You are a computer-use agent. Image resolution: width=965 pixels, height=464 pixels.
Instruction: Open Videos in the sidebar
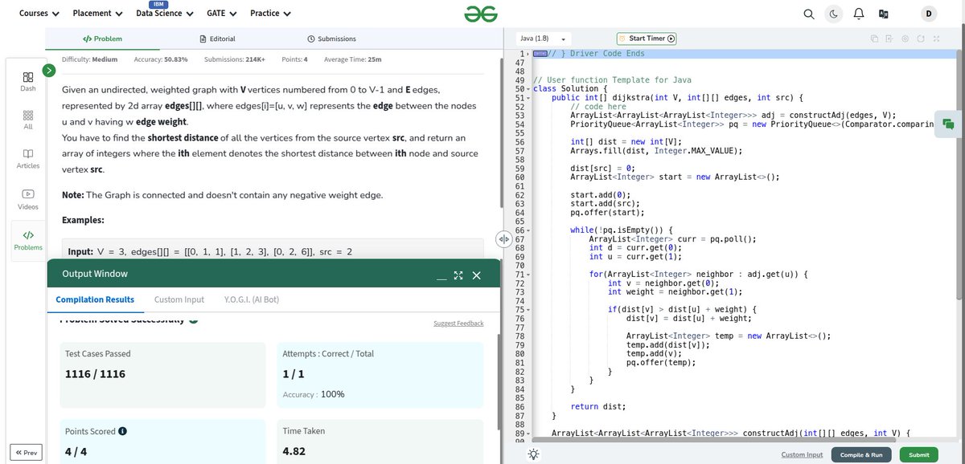[x=27, y=199]
